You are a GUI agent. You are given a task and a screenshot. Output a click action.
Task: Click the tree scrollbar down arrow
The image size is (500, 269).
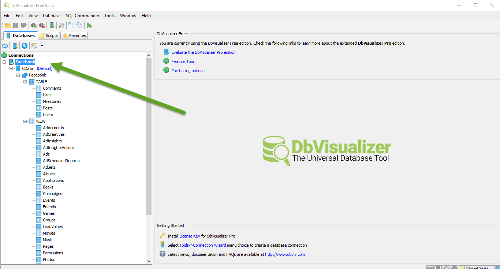pyautogui.click(x=149, y=261)
